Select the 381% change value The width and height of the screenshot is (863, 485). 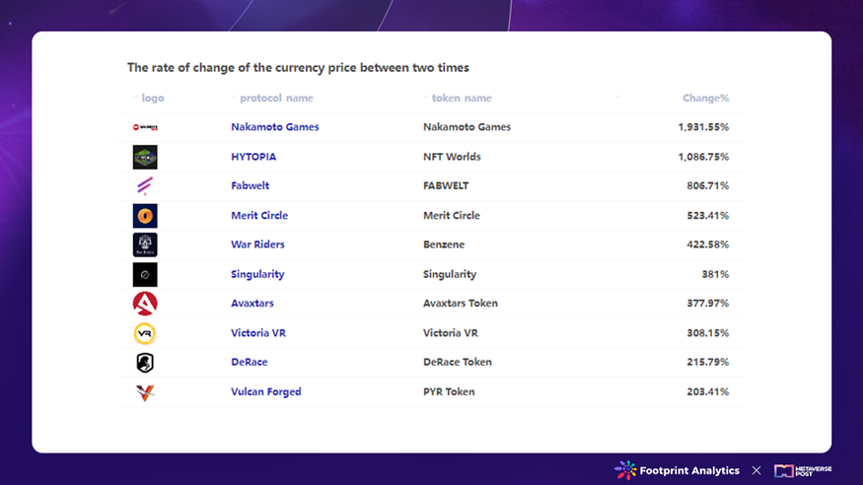[x=715, y=274]
